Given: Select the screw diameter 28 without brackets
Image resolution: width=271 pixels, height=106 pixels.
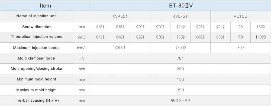Looking at the screenshot, I should coord(240,27).
